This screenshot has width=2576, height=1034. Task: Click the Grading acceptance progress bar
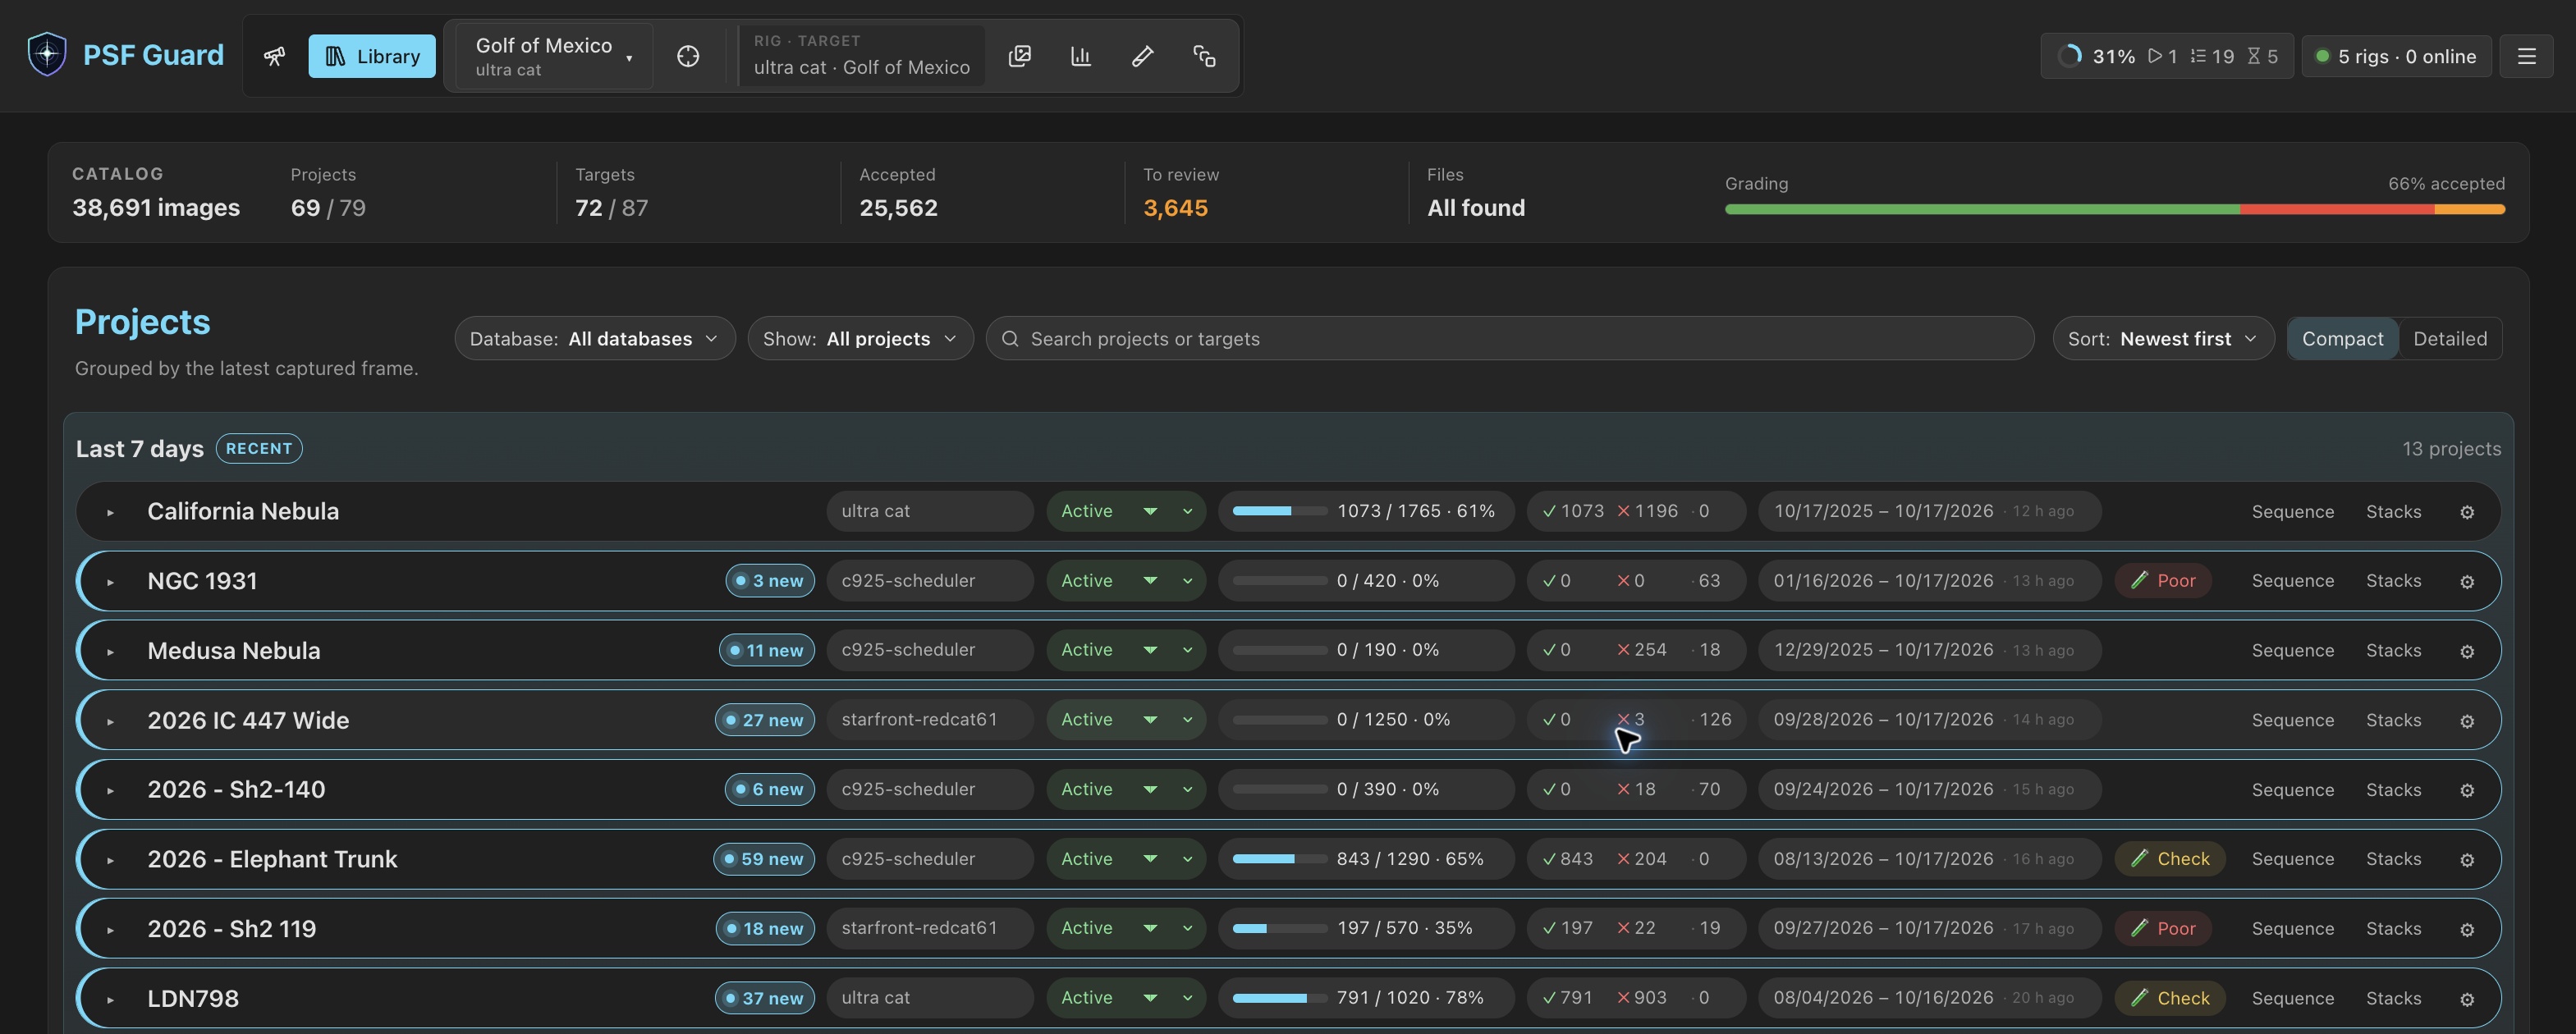point(2114,210)
